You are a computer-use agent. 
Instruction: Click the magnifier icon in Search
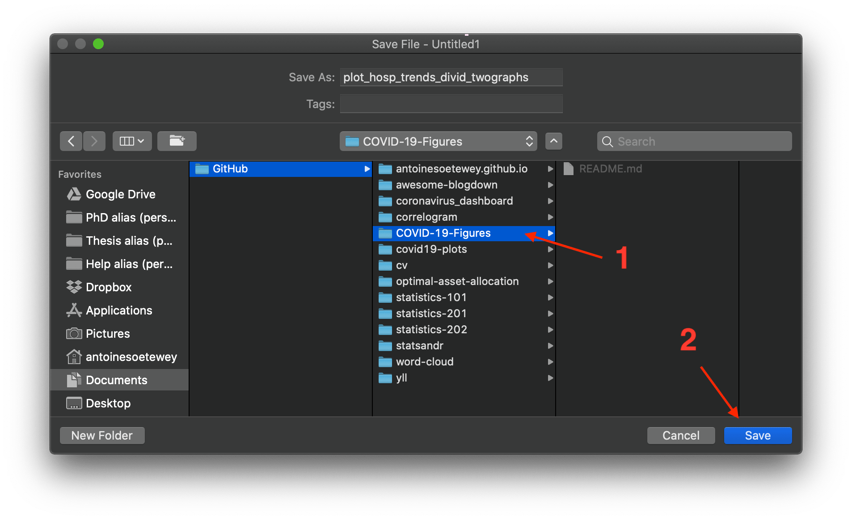(x=607, y=142)
